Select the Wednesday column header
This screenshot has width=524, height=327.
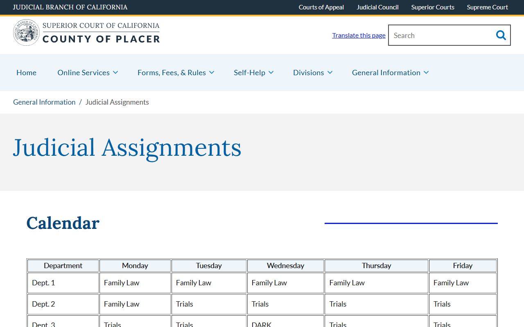pyautogui.click(x=285, y=266)
